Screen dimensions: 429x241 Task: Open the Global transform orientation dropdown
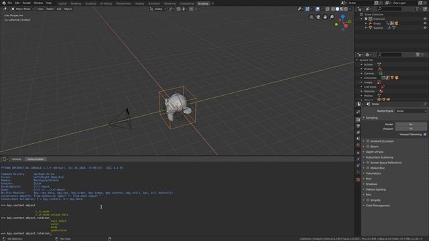[x=158, y=9]
